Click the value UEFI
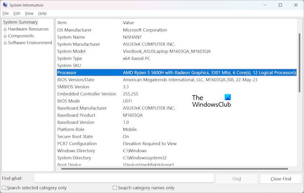The width and height of the screenshot is (304, 193). [x=127, y=101]
